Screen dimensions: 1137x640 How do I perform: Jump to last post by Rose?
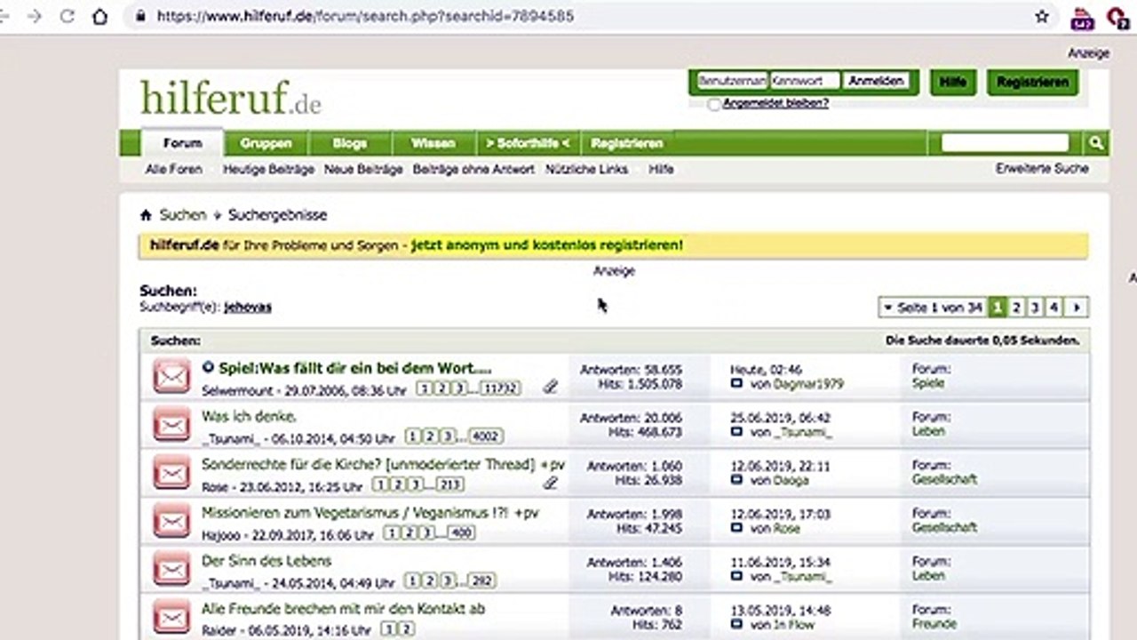736,528
